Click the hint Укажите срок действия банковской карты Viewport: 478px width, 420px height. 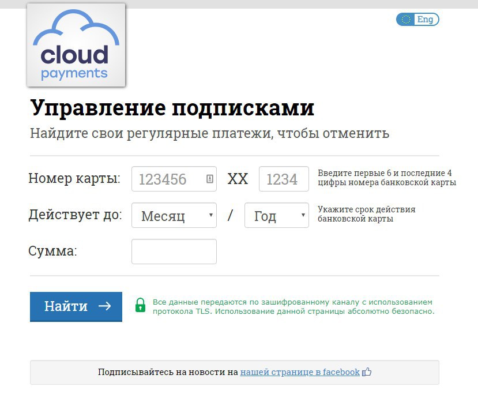[x=366, y=214]
